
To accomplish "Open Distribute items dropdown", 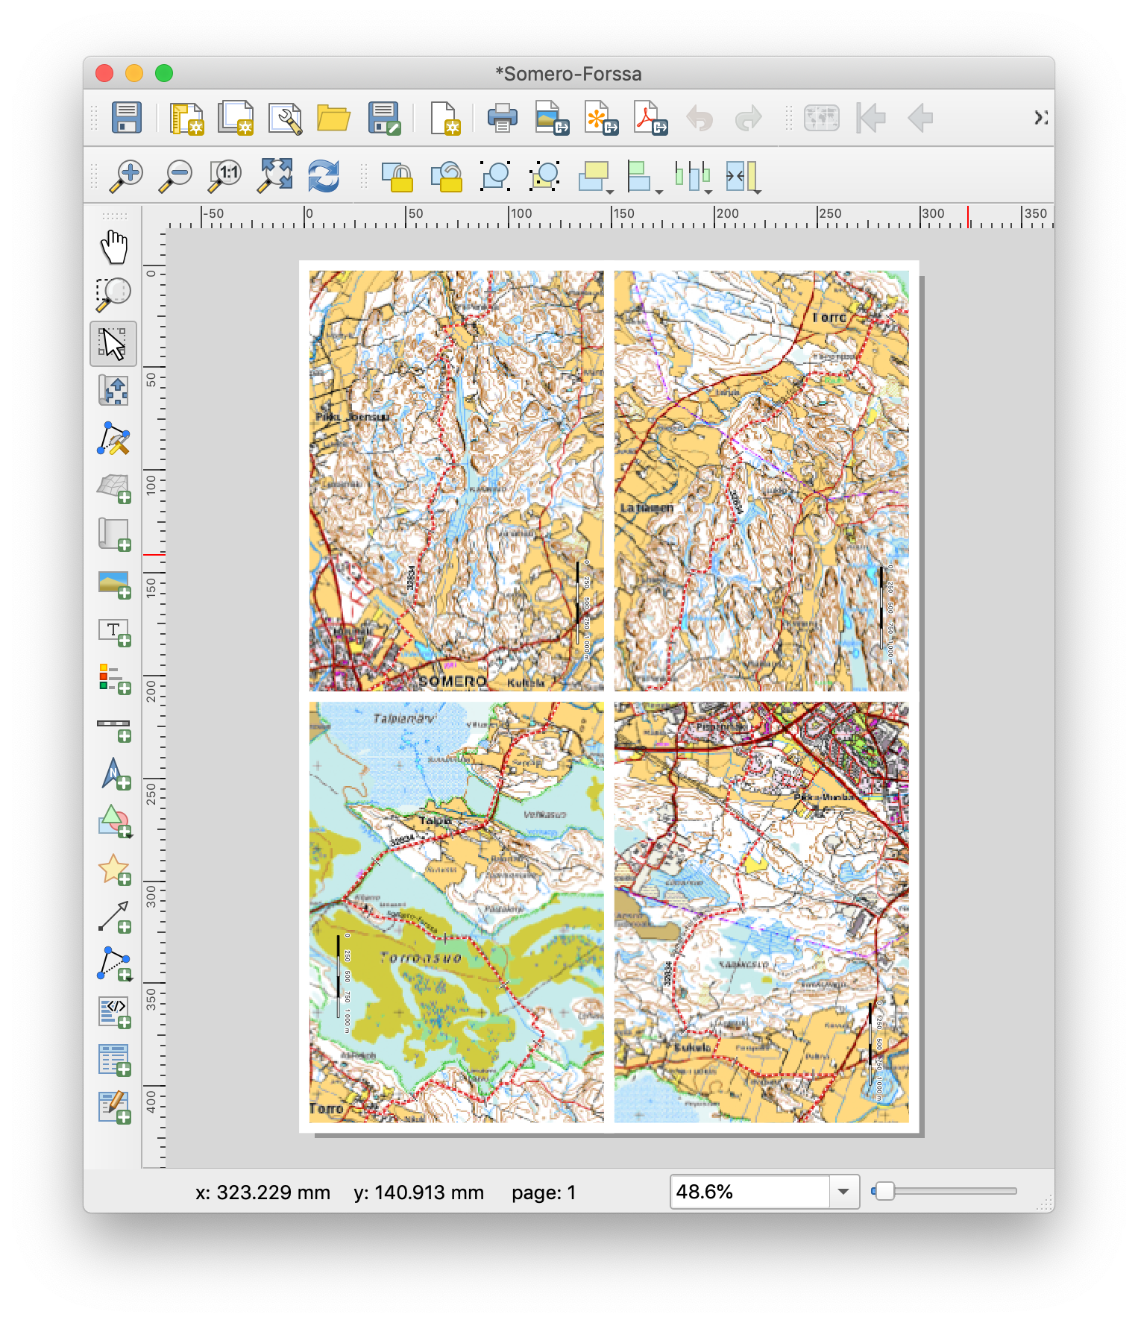I will point(694,177).
